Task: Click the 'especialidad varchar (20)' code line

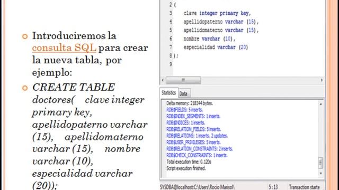Action: coord(216,47)
